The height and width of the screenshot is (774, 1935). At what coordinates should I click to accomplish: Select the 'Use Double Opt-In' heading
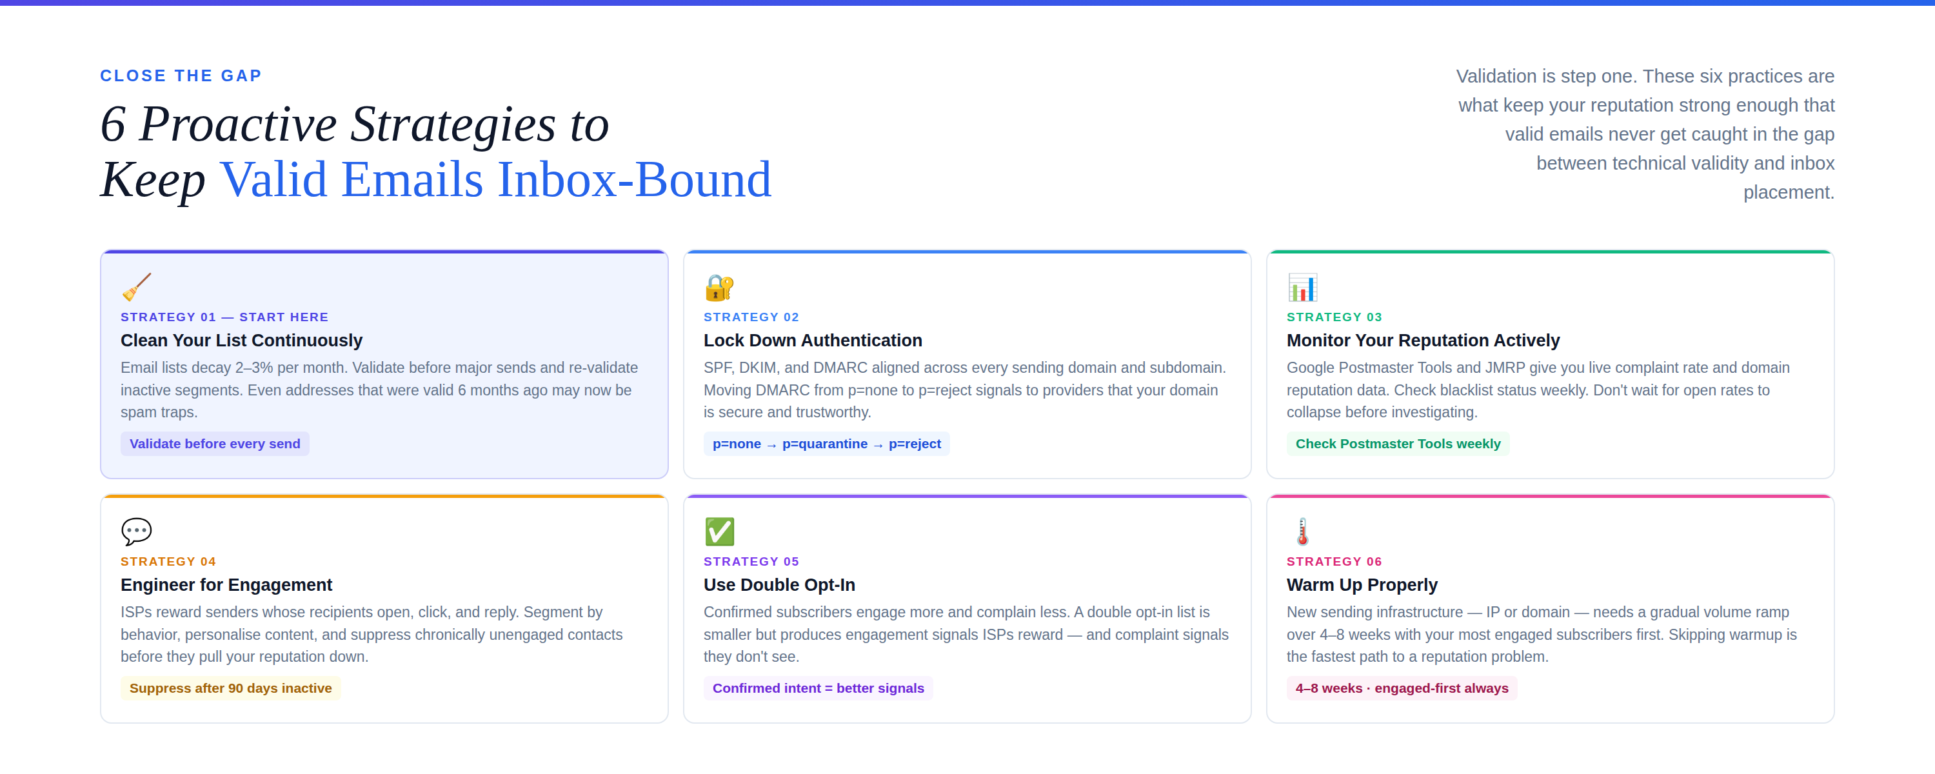pyautogui.click(x=779, y=584)
